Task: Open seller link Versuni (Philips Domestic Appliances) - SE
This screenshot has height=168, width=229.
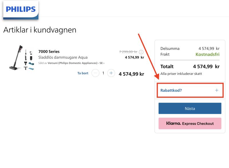Action: tap(76, 63)
